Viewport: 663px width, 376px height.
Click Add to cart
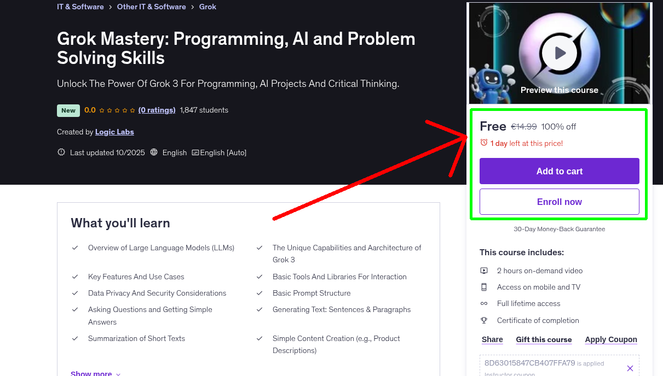559,171
